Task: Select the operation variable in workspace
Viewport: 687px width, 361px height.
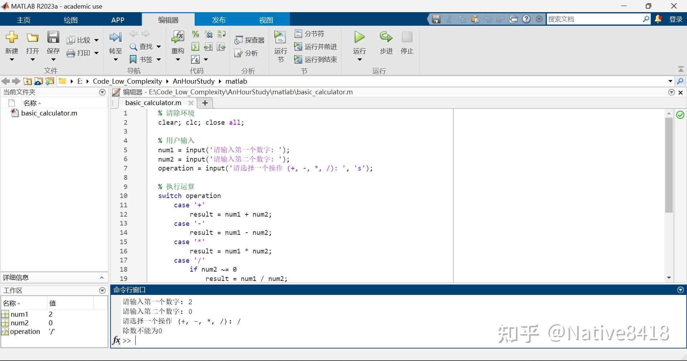Action: tap(25, 332)
